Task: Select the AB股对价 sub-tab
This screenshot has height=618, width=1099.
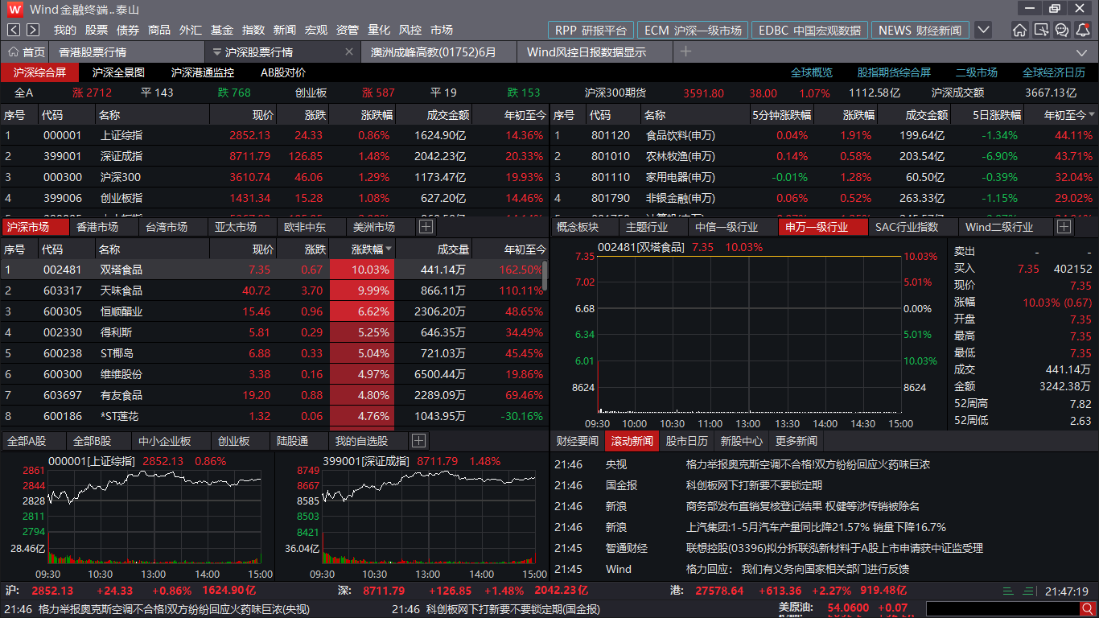Action: click(283, 72)
